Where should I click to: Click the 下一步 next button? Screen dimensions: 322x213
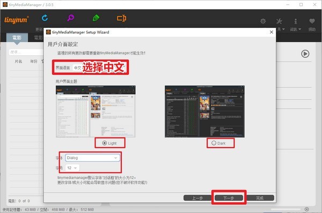pos(229,198)
